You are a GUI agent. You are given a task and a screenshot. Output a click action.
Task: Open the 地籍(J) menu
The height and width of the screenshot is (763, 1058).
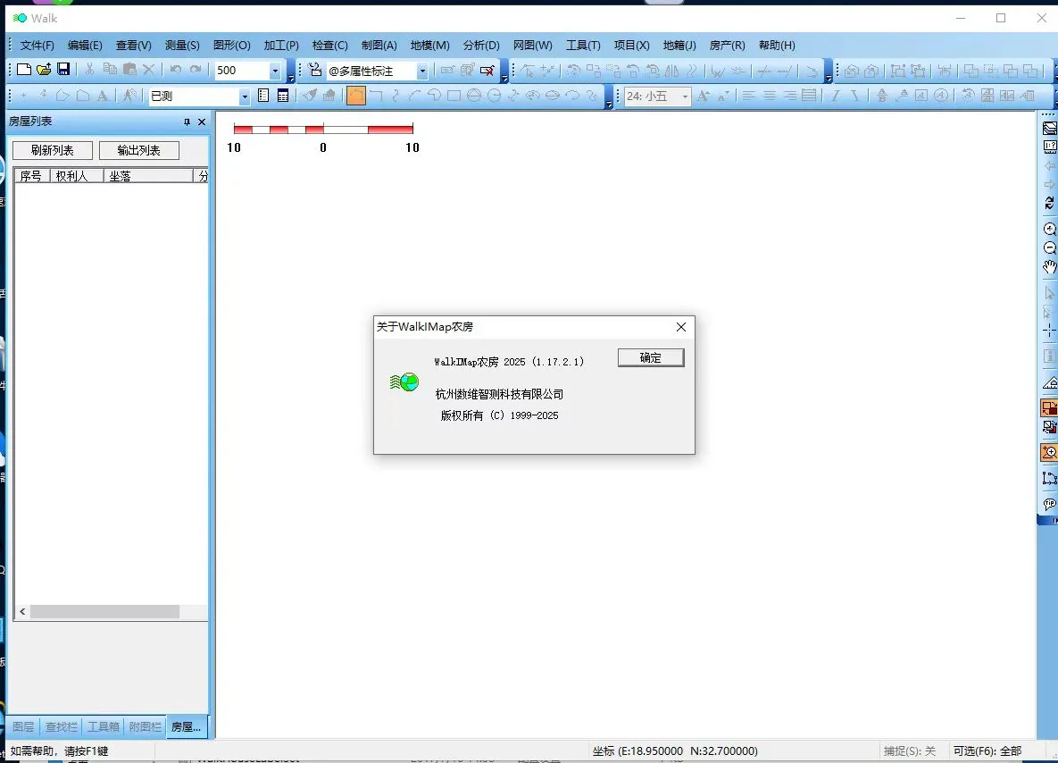click(679, 46)
